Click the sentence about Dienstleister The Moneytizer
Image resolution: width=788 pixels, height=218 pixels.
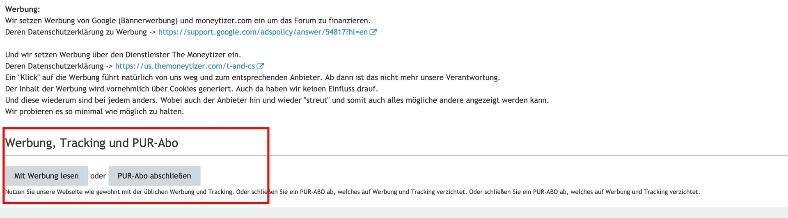(123, 54)
